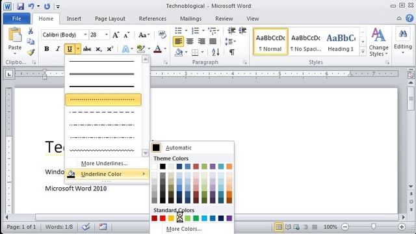Click Clear Formatting eraser icon

click(162, 34)
